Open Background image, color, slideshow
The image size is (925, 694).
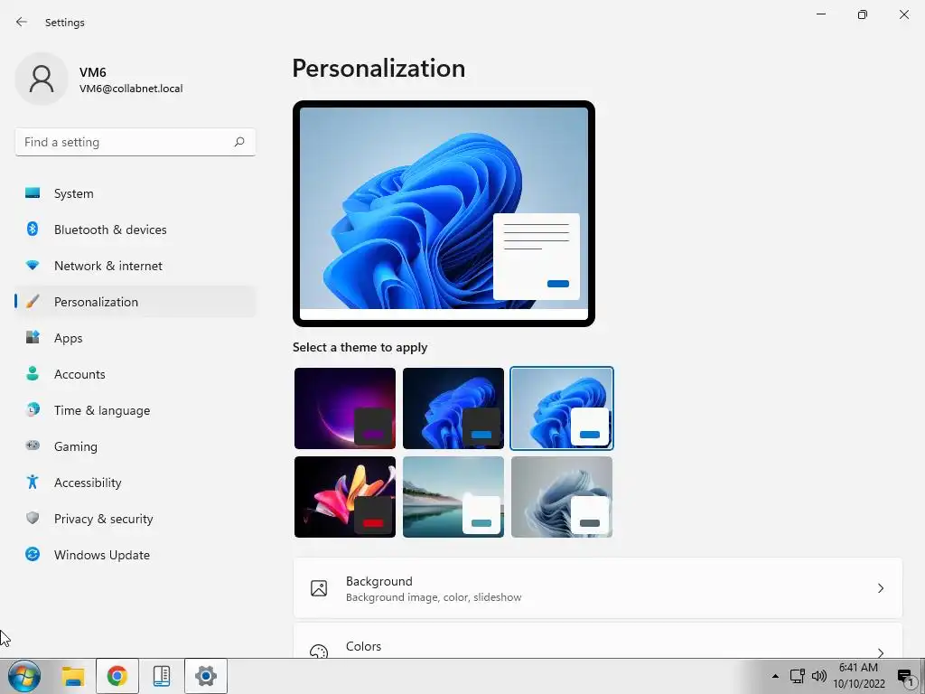[598, 588]
